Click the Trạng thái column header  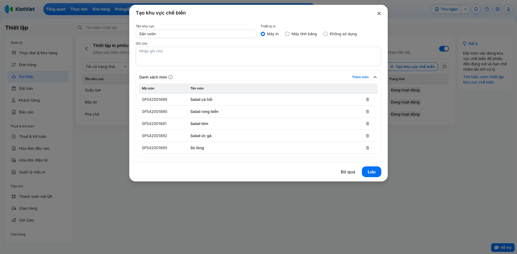tap(397, 79)
